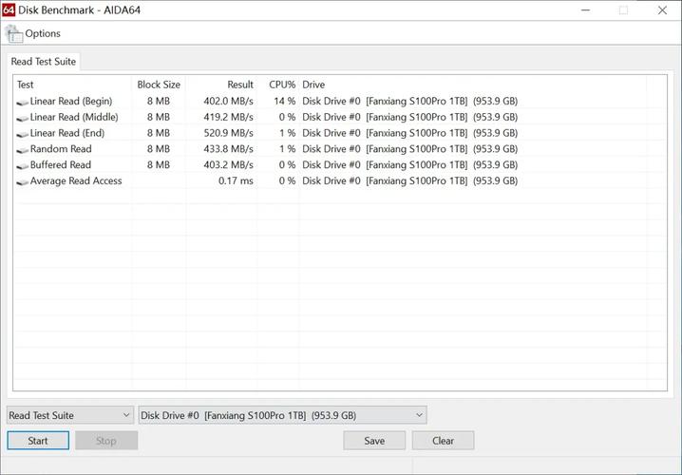This screenshot has height=475, width=682.
Task: Click the Linear Read (Begin) drive icon
Action: pyautogui.click(x=22, y=103)
